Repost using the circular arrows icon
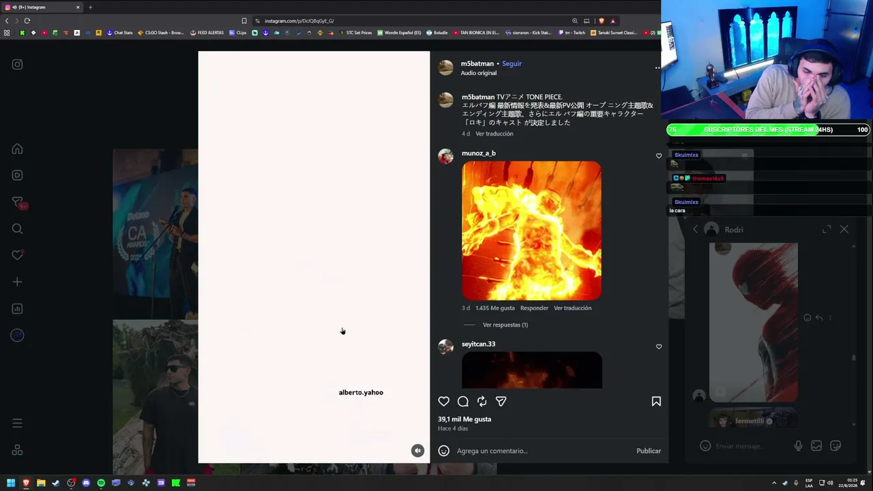Image resolution: width=873 pixels, height=491 pixels. click(482, 402)
